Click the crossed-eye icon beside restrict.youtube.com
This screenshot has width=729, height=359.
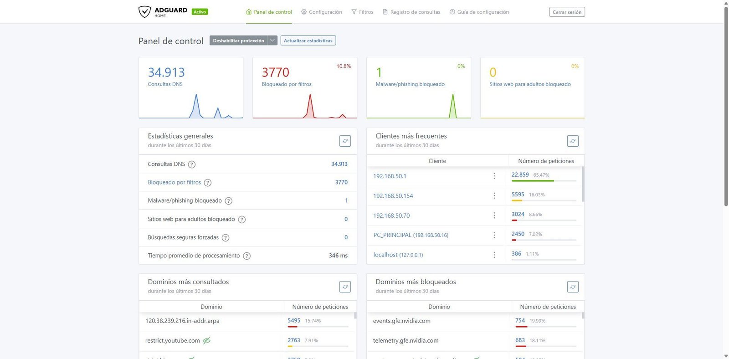click(x=206, y=341)
